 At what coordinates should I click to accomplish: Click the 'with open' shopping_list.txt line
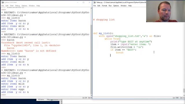click(130, 36)
